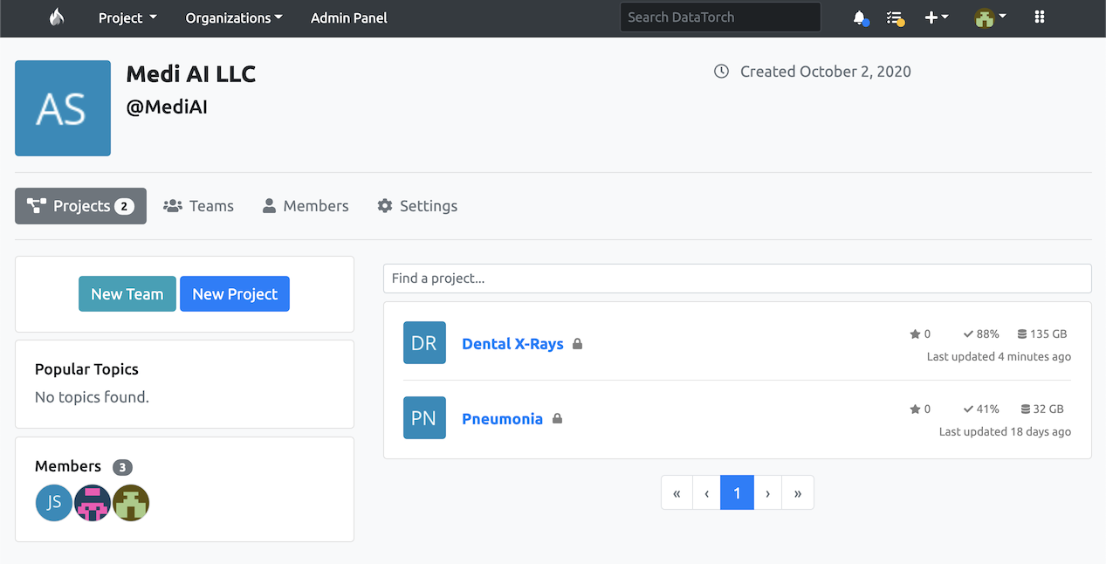The width and height of the screenshot is (1106, 564).
Task: Click the star icon on Dental X-Rays
Action: click(913, 334)
